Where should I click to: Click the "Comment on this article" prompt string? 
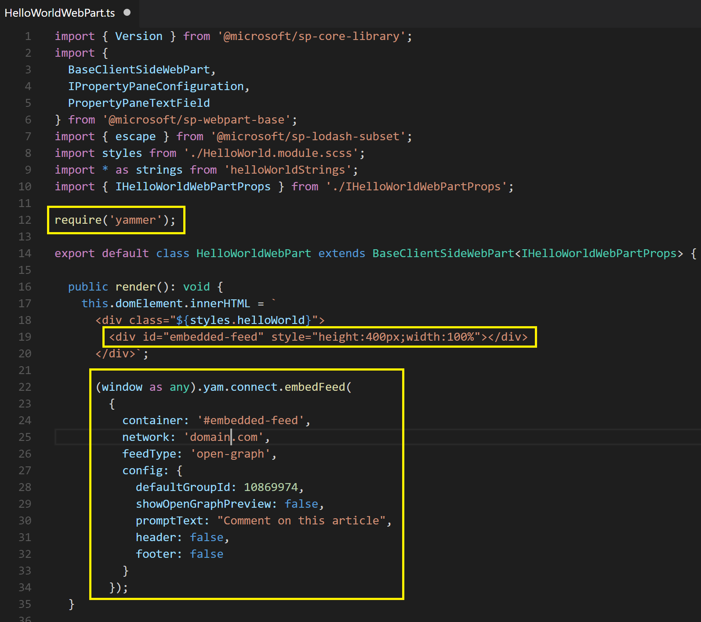[301, 520]
